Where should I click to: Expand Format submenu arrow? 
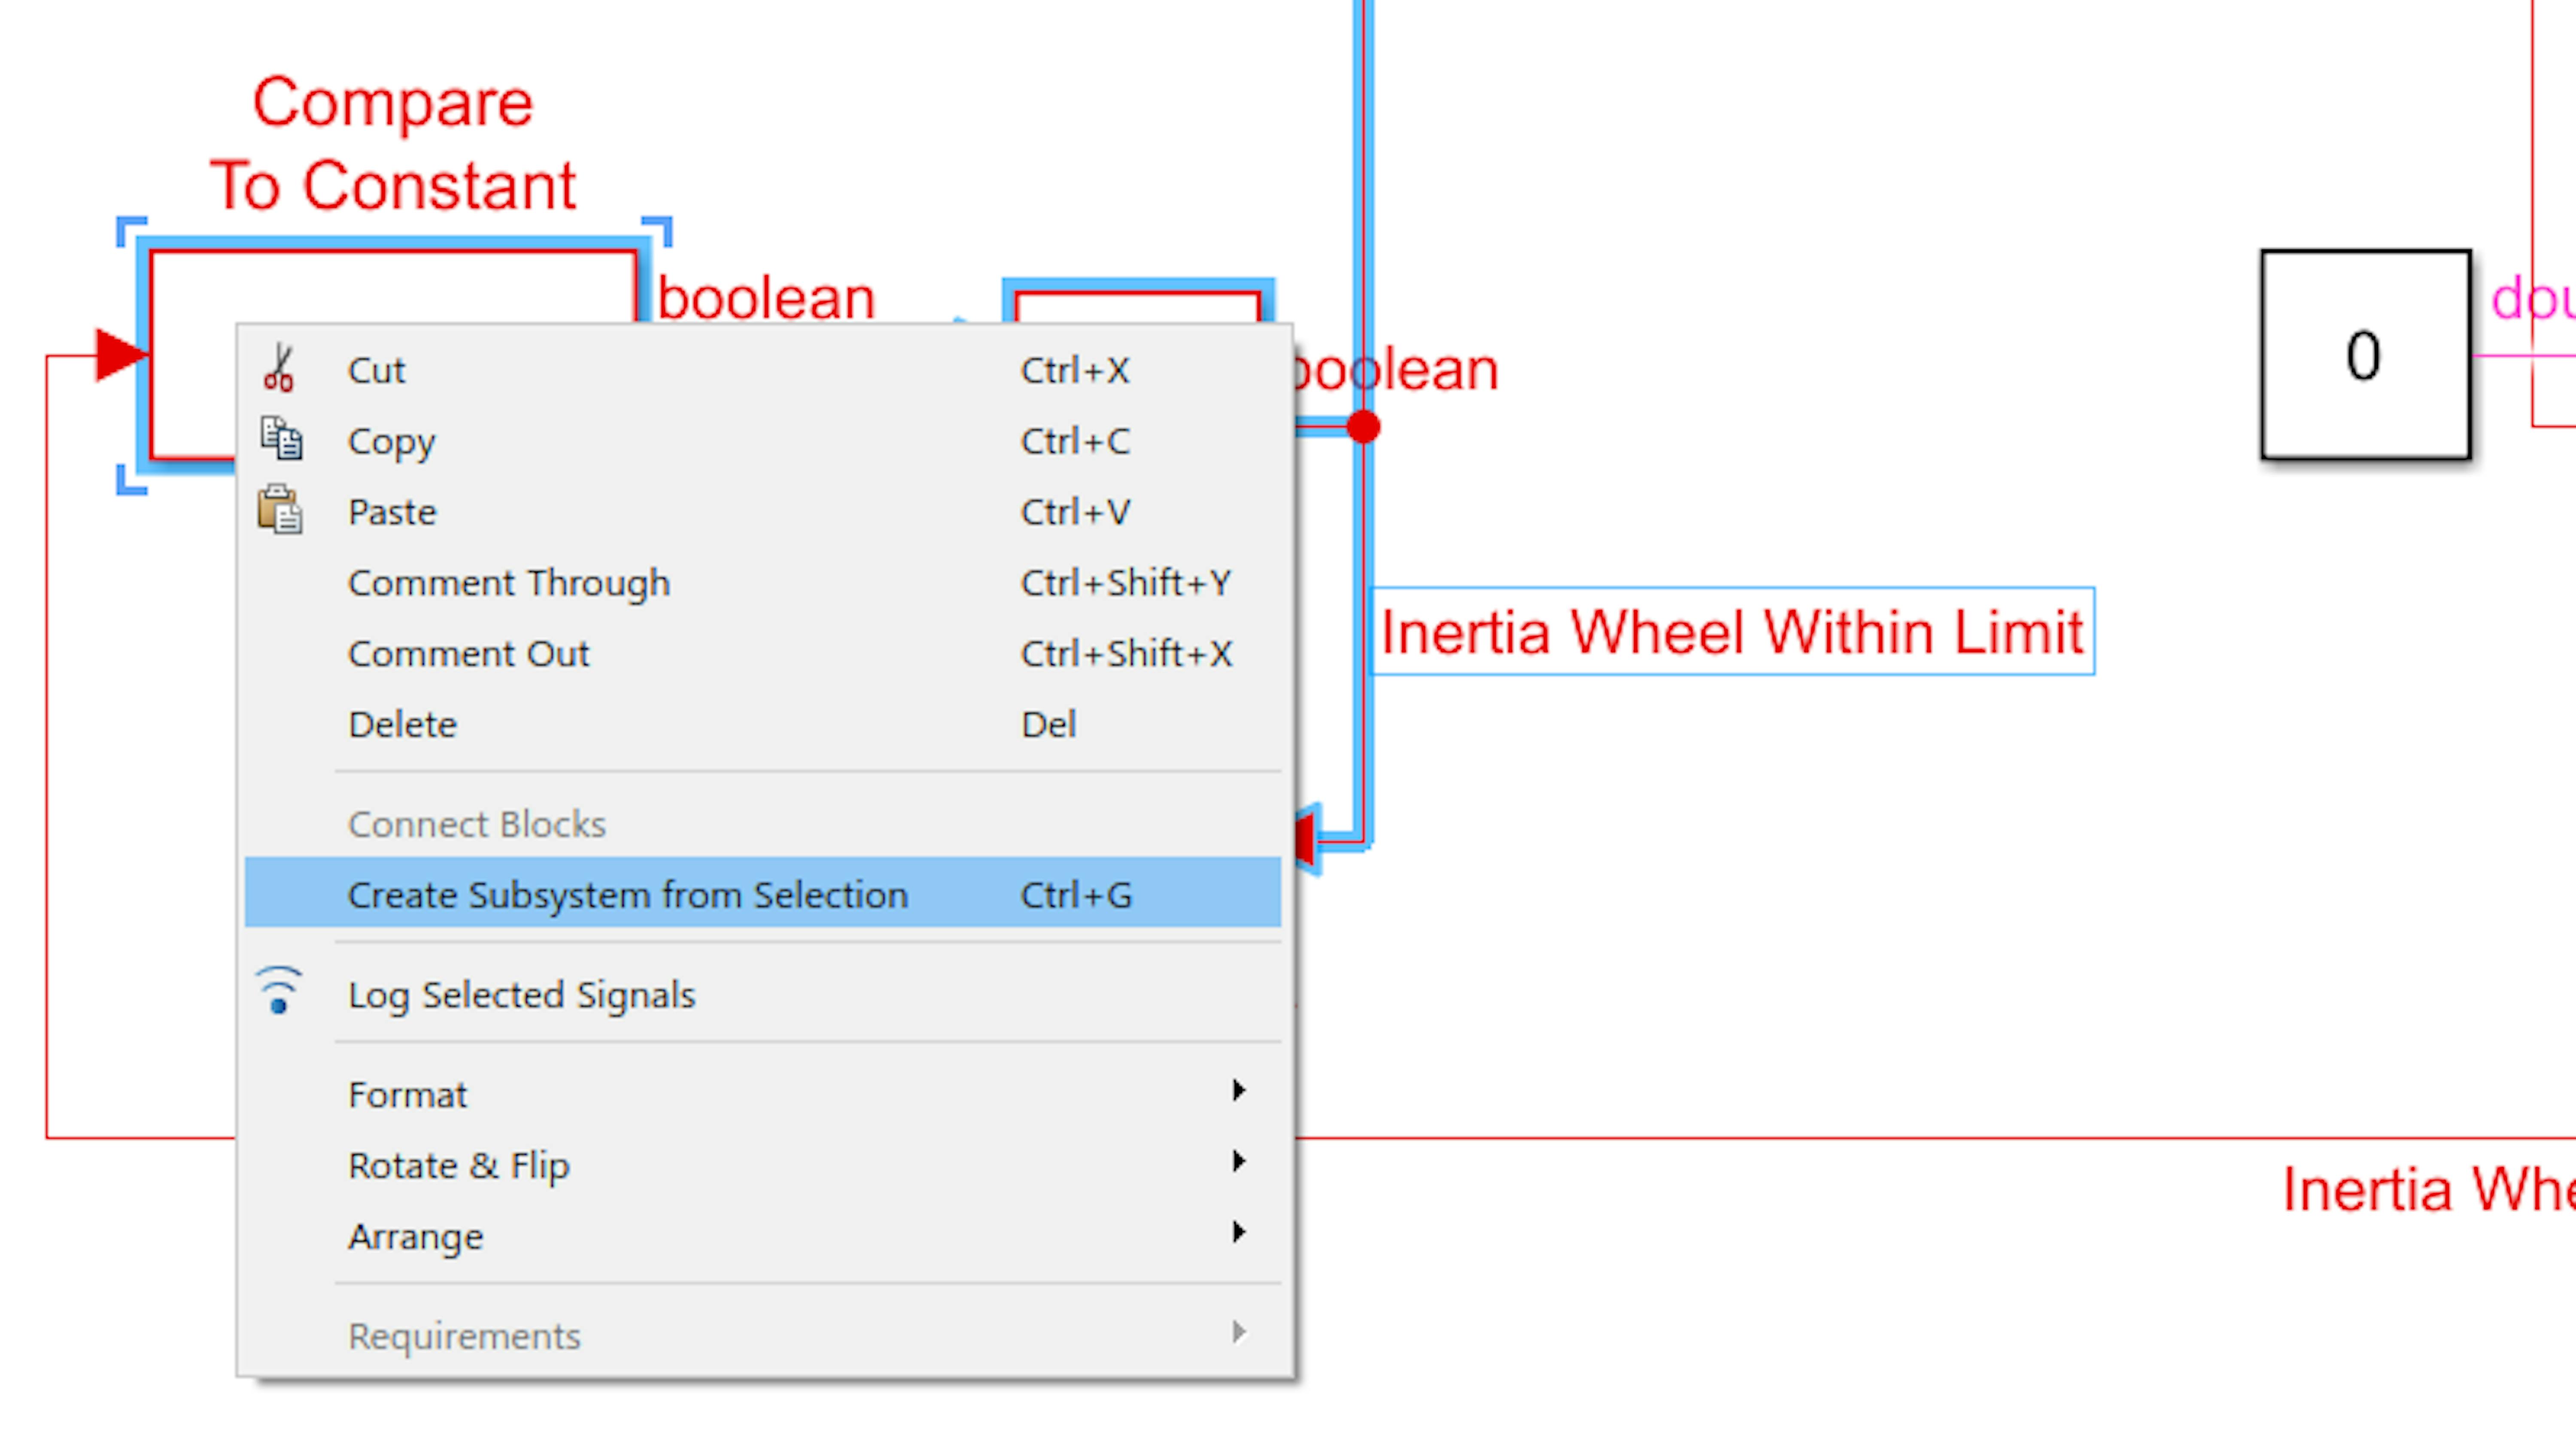[x=1239, y=1090]
